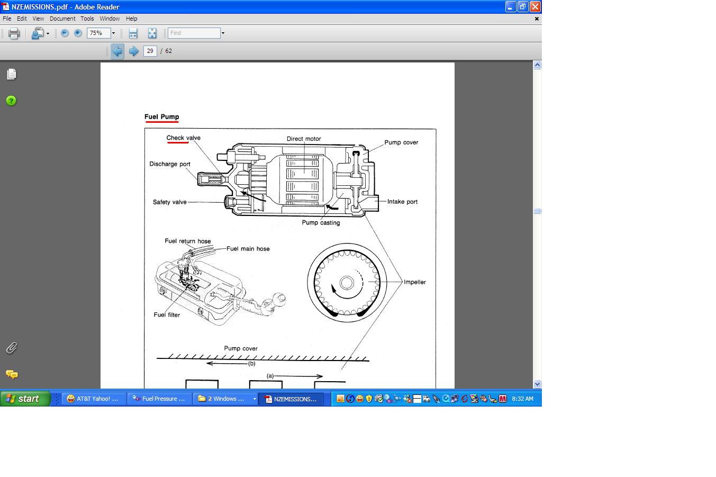The width and height of the screenshot is (716, 477).
Task: Click the vertical scrollbar thumb
Action: pos(537,211)
